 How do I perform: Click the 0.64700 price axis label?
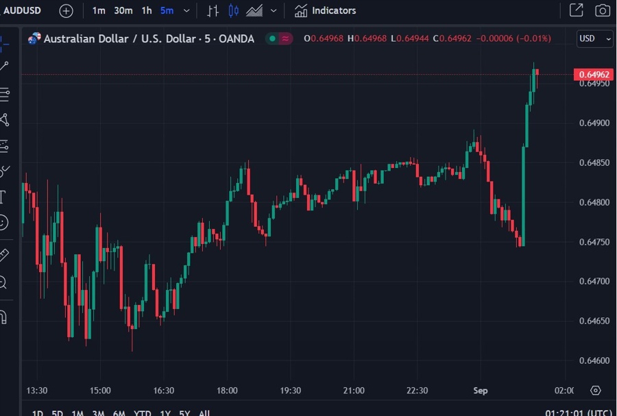(594, 281)
